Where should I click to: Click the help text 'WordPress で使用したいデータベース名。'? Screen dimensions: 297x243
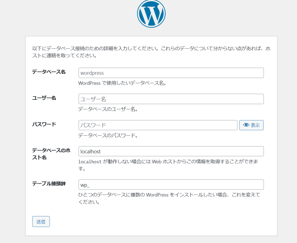pos(122,83)
